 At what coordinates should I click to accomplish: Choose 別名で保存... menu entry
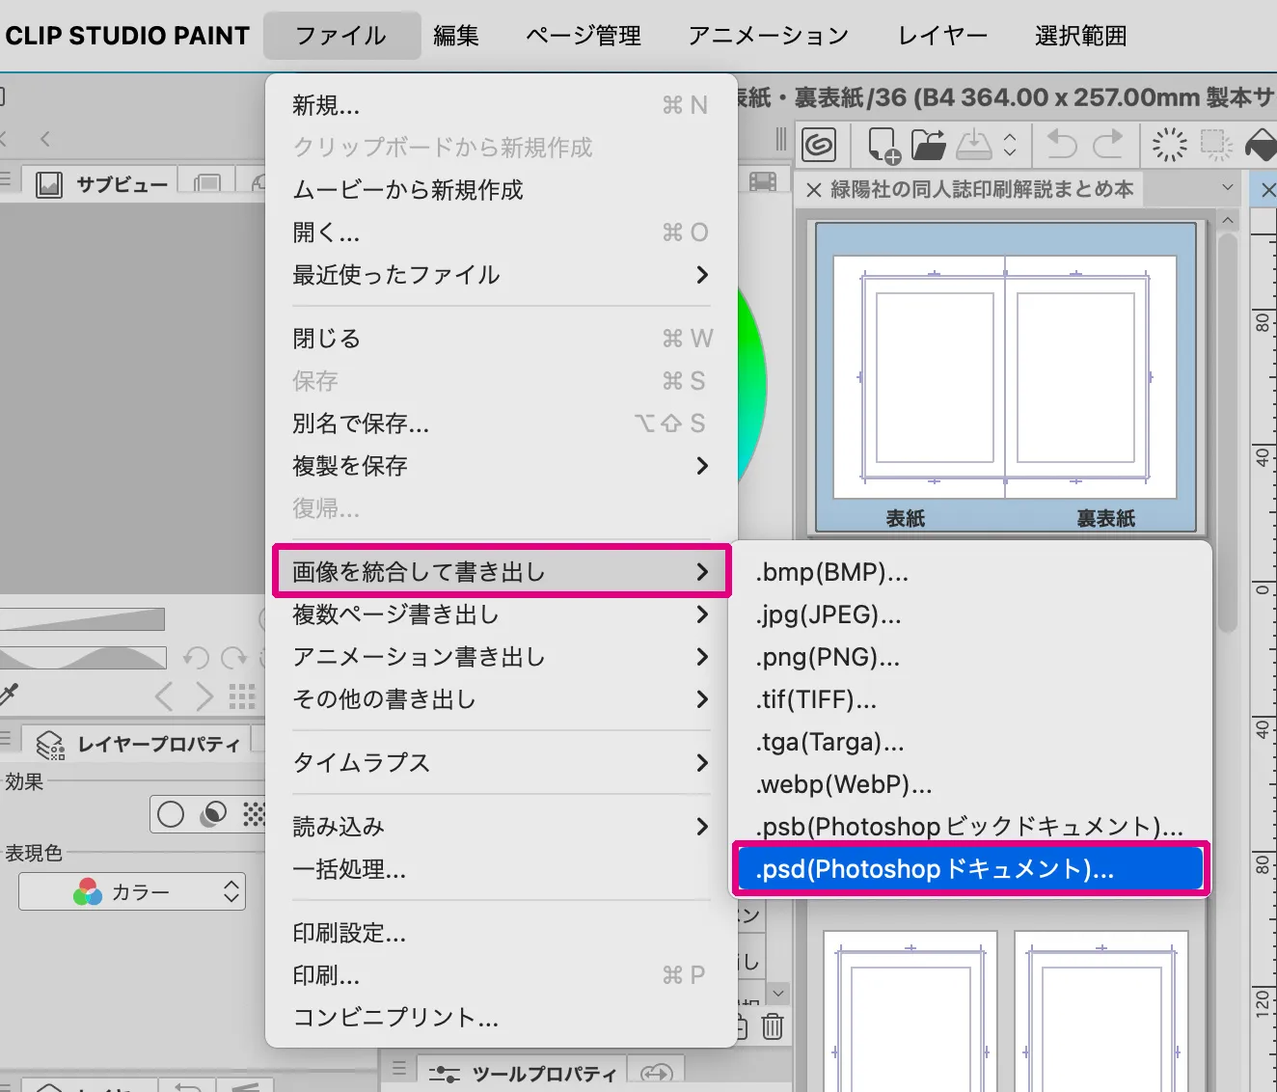(502, 423)
